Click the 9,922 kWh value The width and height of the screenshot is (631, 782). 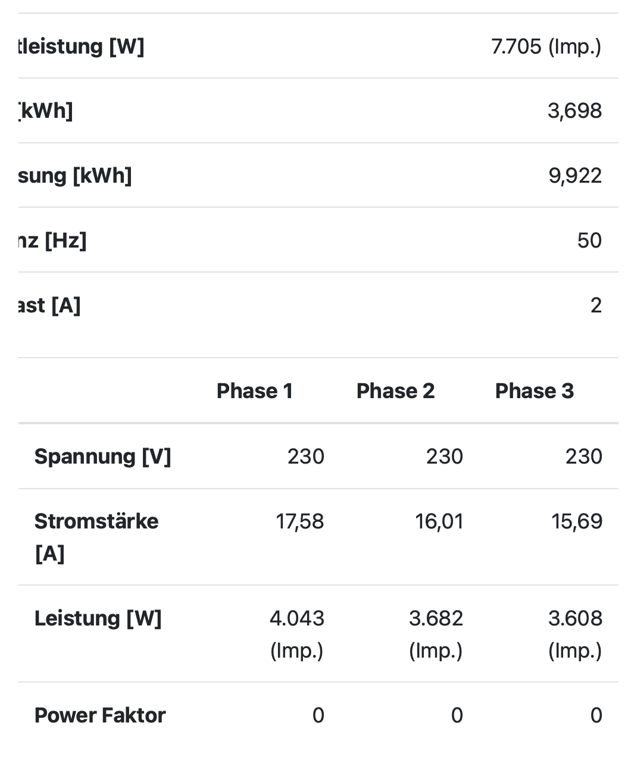(x=575, y=176)
